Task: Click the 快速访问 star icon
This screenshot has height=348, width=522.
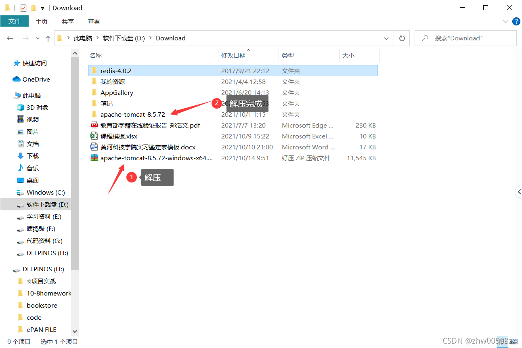Action: pos(17,63)
